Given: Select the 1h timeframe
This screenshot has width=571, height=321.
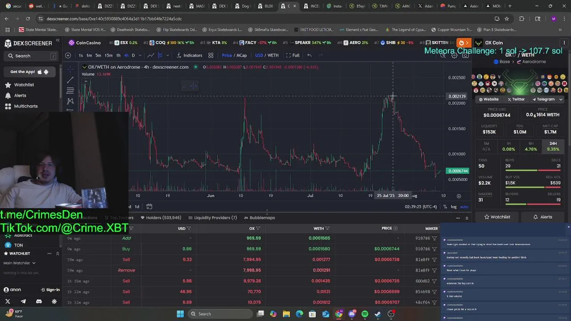Looking at the screenshot, I should pos(118,55).
